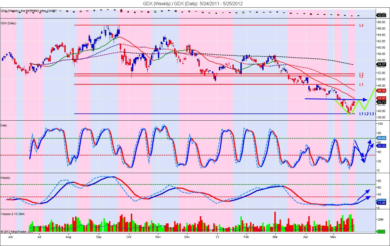The width and height of the screenshot is (390, 246).
Task: Click the Aug date axis label
Action: coord(69,237)
